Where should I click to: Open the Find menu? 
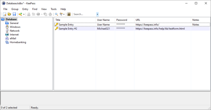pos(35,9)
